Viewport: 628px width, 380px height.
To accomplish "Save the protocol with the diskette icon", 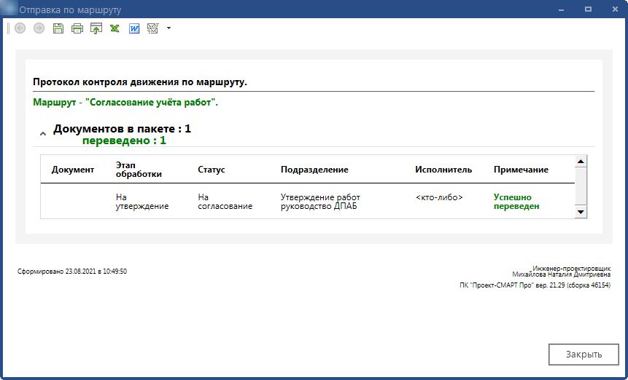I will [58, 28].
